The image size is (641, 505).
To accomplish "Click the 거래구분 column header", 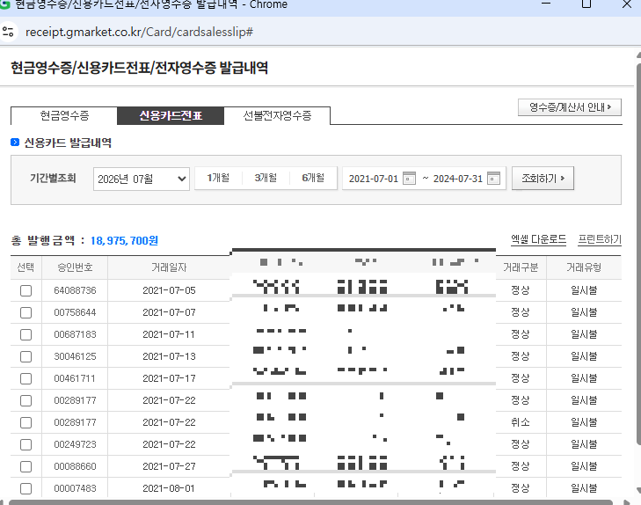I will [x=521, y=267].
